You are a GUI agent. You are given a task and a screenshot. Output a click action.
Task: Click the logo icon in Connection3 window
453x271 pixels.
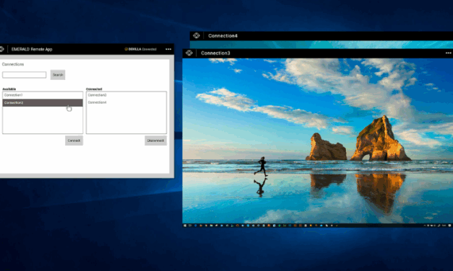[x=189, y=53]
